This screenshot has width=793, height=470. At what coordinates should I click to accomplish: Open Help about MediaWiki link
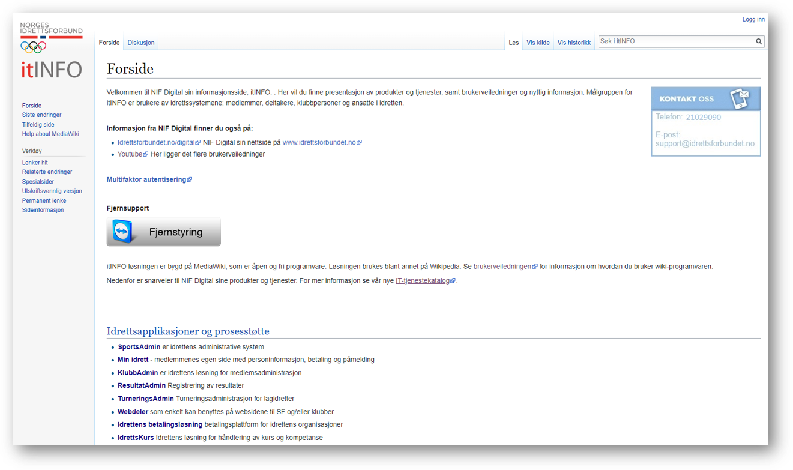(50, 134)
